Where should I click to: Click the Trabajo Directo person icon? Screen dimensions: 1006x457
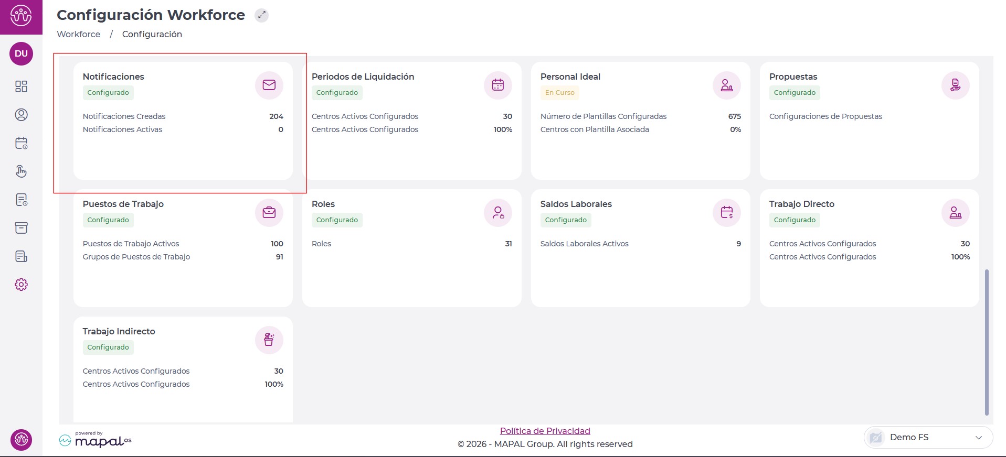click(955, 212)
